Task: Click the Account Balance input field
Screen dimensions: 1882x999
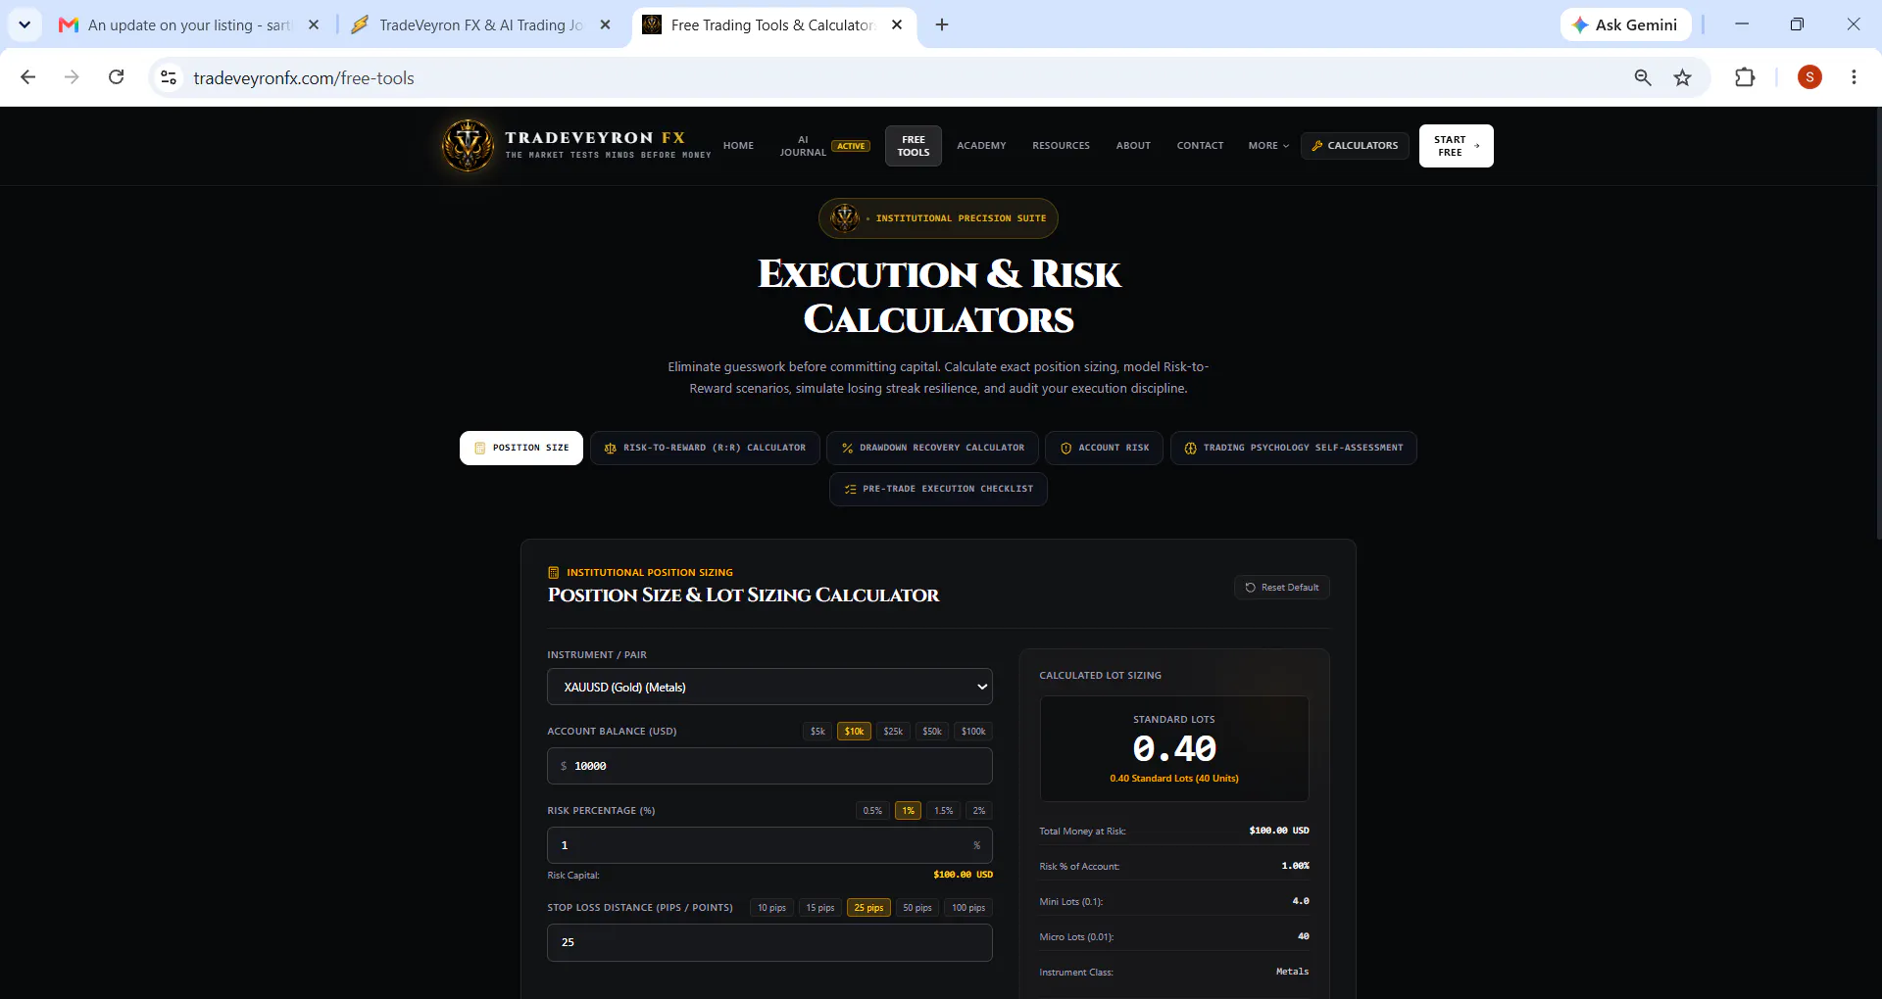Action: (x=769, y=766)
